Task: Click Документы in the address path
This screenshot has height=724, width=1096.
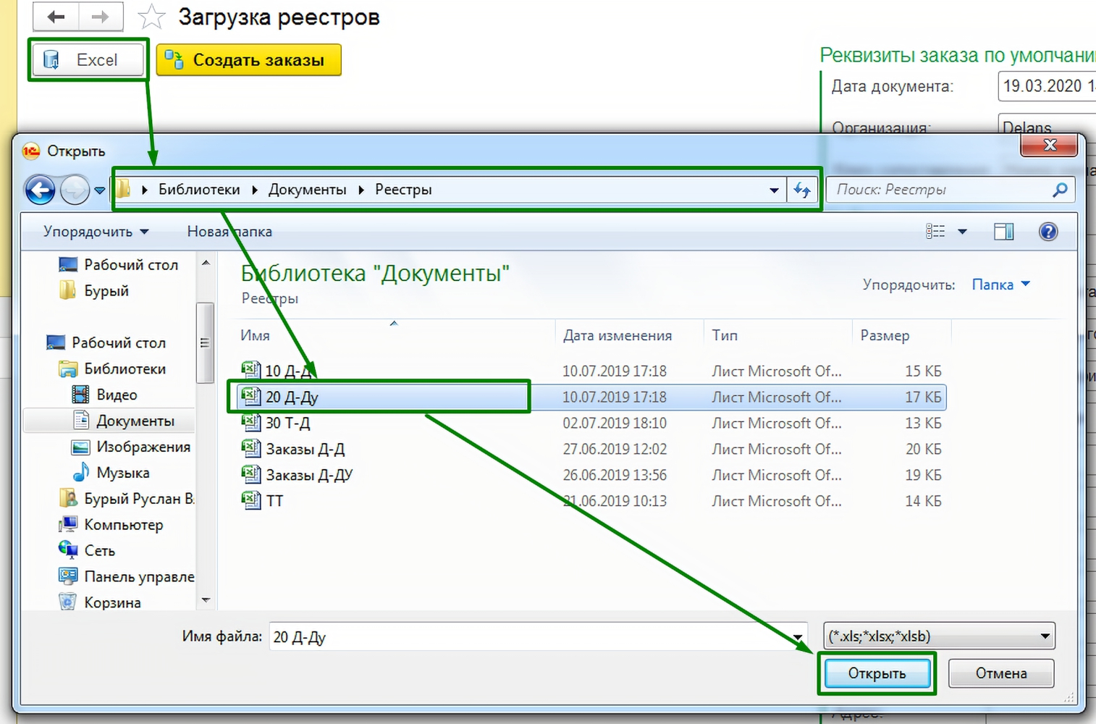Action: pyautogui.click(x=307, y=190)
